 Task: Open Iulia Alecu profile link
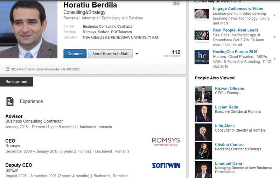(x=225, y=126)
